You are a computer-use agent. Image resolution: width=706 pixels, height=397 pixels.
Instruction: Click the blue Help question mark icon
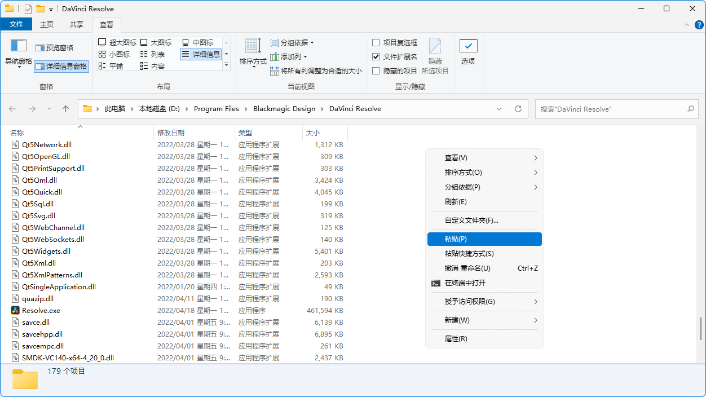point(699,24)
